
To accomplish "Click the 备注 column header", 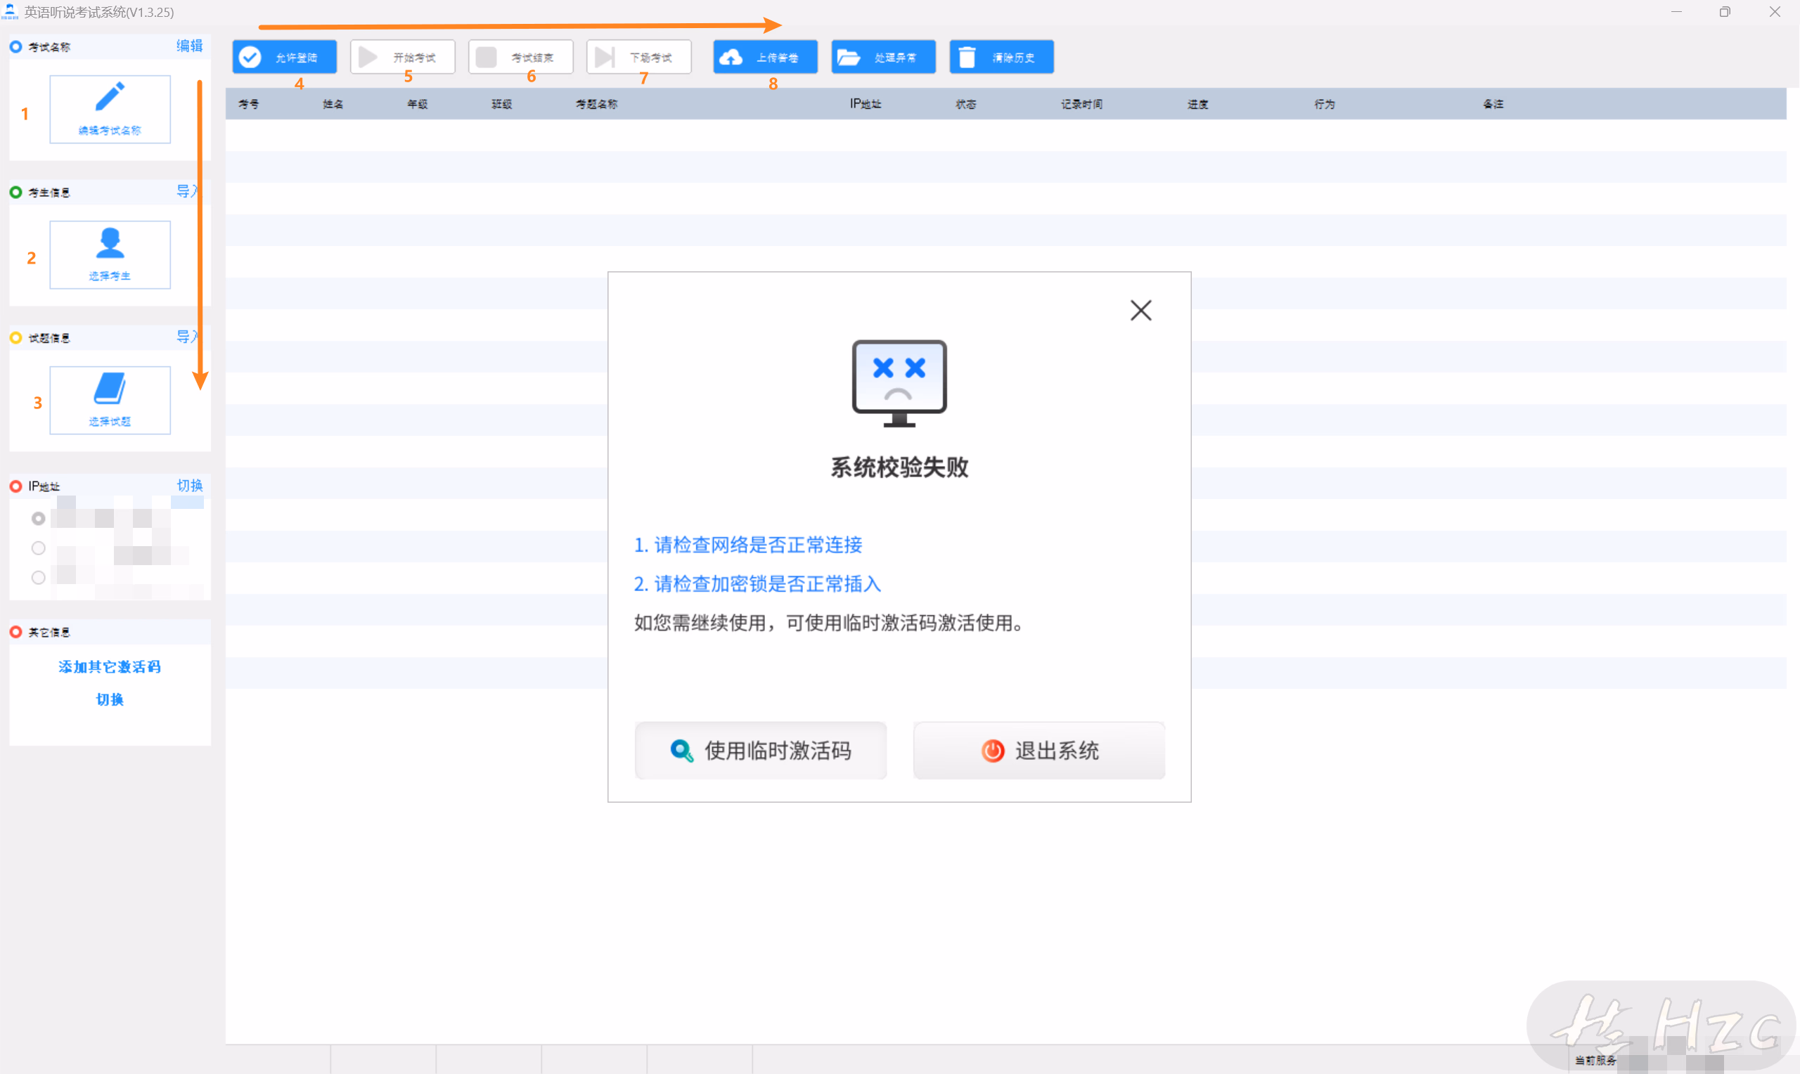I will (x=1493, y=104).
